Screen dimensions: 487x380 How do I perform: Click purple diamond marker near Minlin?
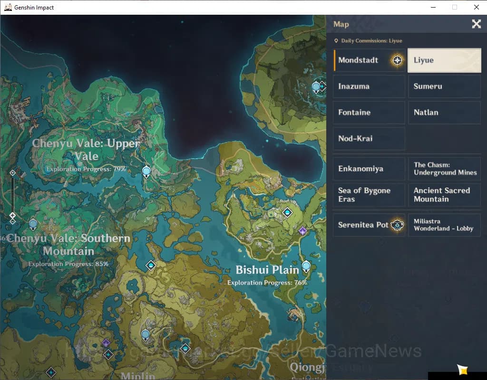pyautogui.click(x=106, y=343)
